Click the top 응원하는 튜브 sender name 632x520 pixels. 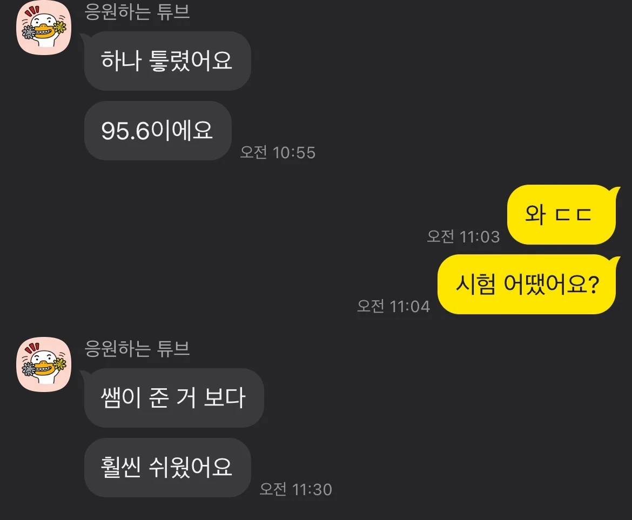pos(137,11)
